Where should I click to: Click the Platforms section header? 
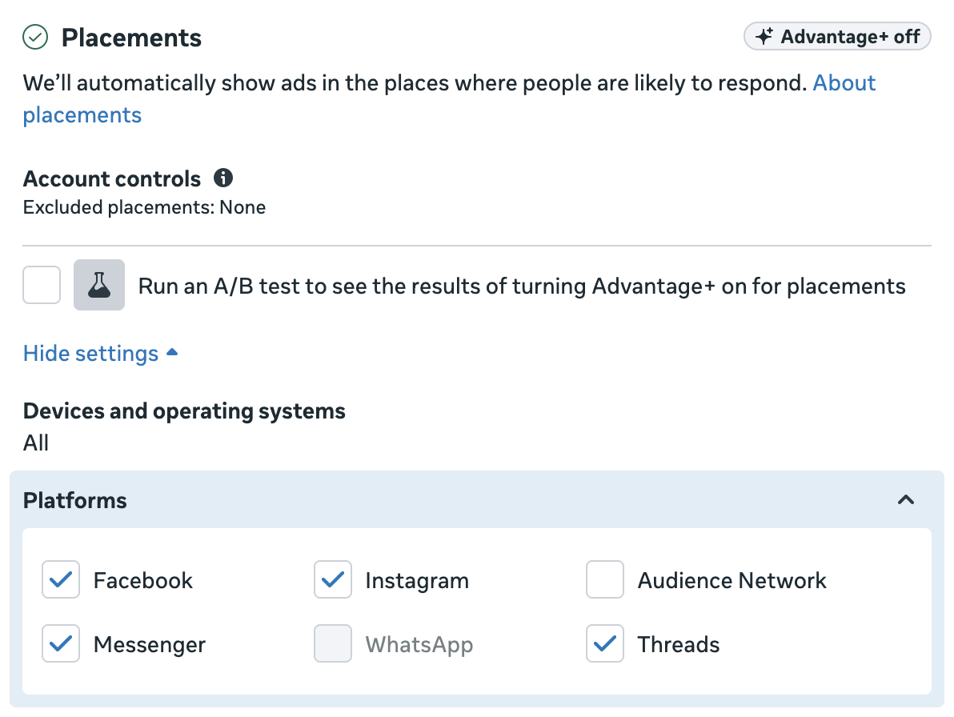tap(75, 500)
